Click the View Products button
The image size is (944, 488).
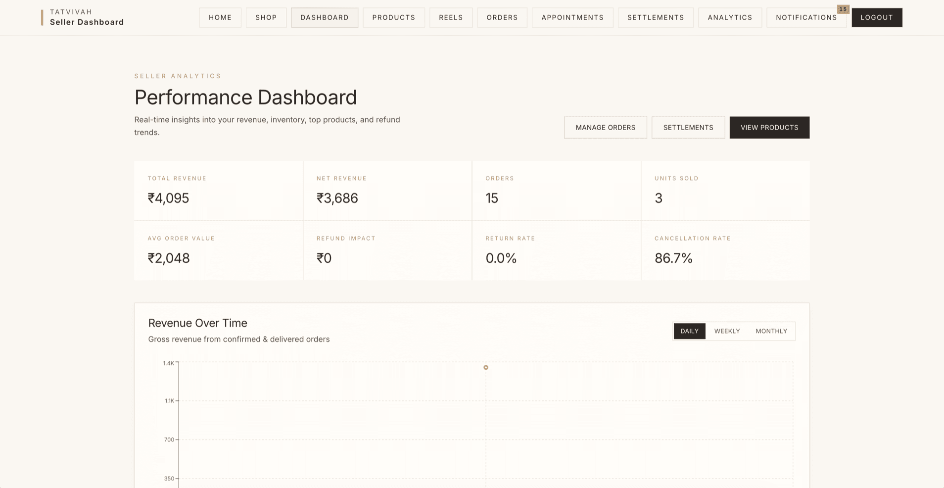(769, 128)
